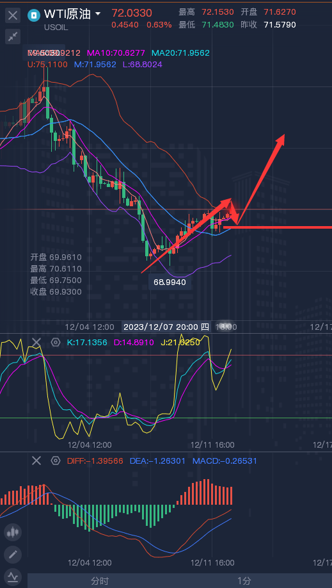
Task: Remove the MACD indicator panel via its X
Action: pos(36,461)
